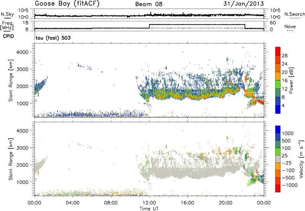This screenshot has height=211, width=305.
Task: Click the date 31/Jan/2013
Action: coord(244,4)
